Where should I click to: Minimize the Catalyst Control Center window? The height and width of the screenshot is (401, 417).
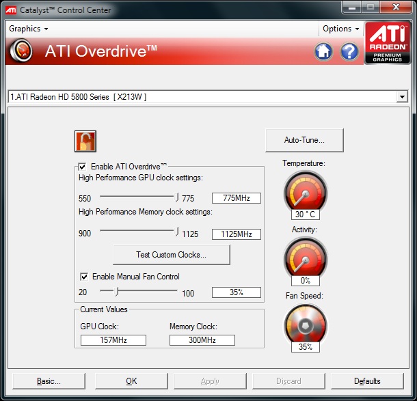click(x=352, y=8)
